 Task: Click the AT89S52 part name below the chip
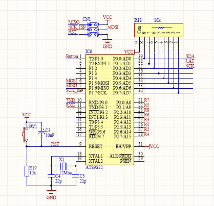tap(94, 167)
